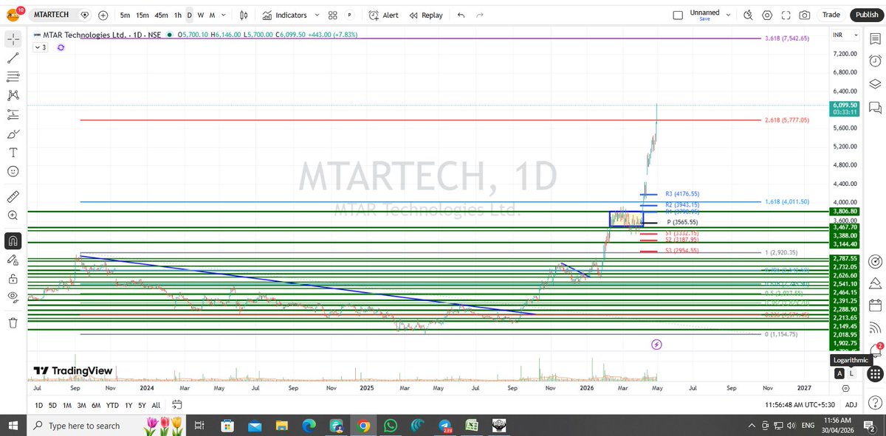Image resolution: width=886 pixels, height=436 pixels.
Task: Expand the favorite indicators dropdown arrow
Action: (316, 15)
